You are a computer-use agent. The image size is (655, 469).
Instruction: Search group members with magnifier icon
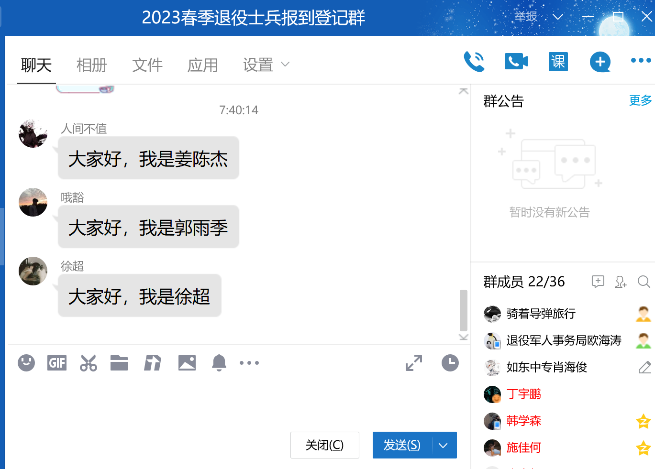pos(644,282)
